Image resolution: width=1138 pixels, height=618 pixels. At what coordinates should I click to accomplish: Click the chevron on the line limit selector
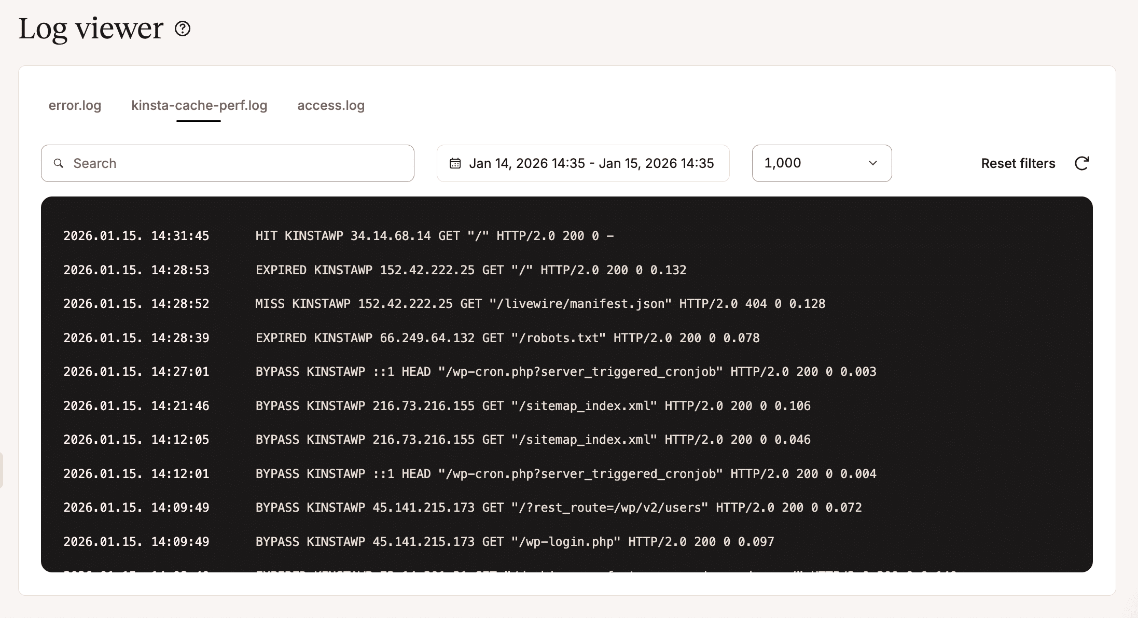pyautogui.click(x=872, y=163)
